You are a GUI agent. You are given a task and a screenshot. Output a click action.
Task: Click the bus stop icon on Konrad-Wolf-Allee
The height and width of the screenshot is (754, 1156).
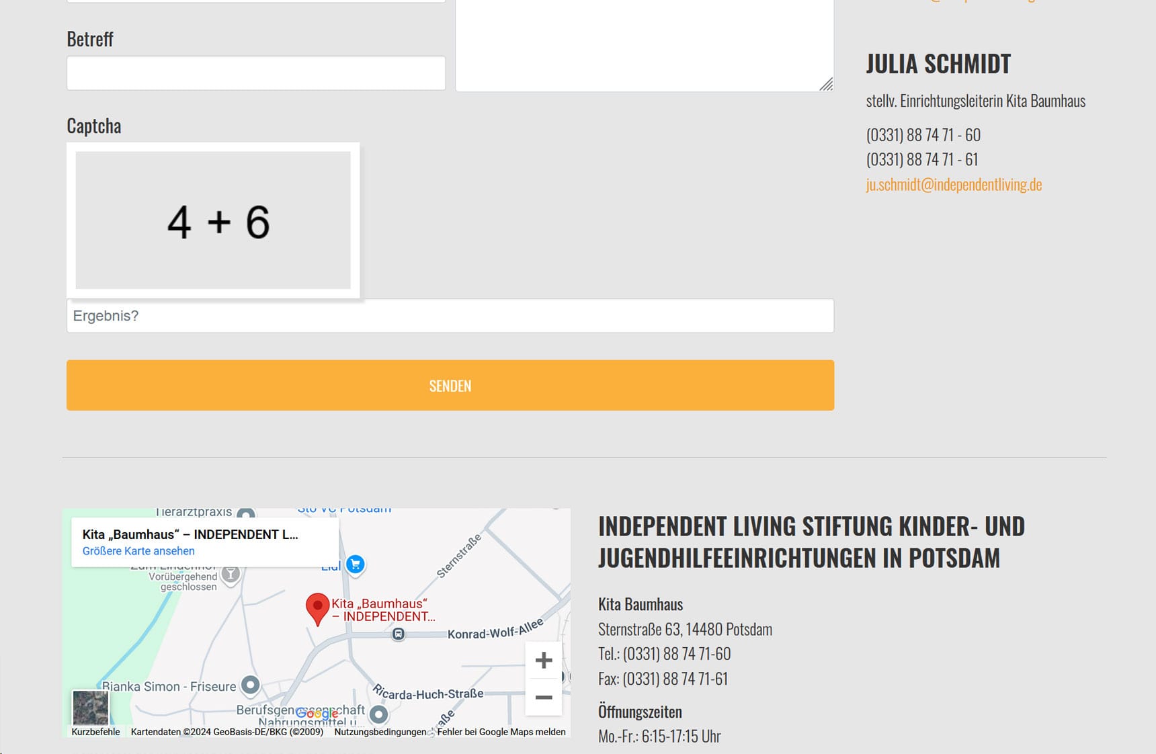coord(399,634)
